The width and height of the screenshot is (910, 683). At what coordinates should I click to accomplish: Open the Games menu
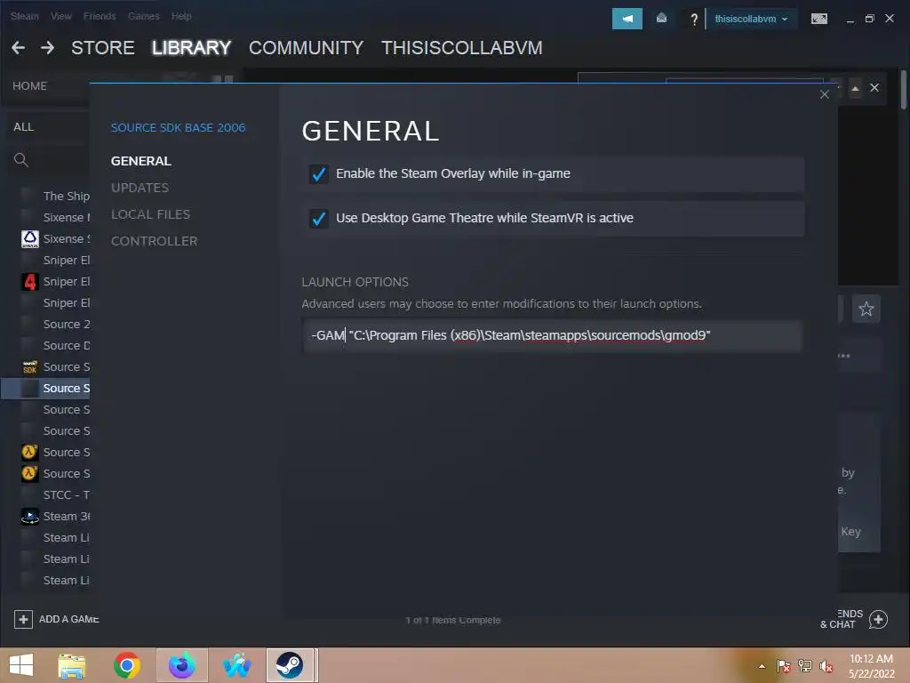[x=143, y=16]
